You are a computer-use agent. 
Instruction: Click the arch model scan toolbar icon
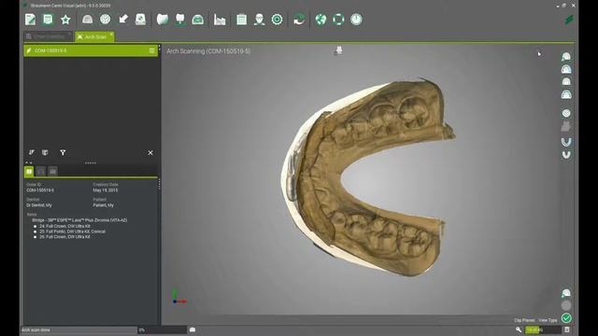(87, 20)
